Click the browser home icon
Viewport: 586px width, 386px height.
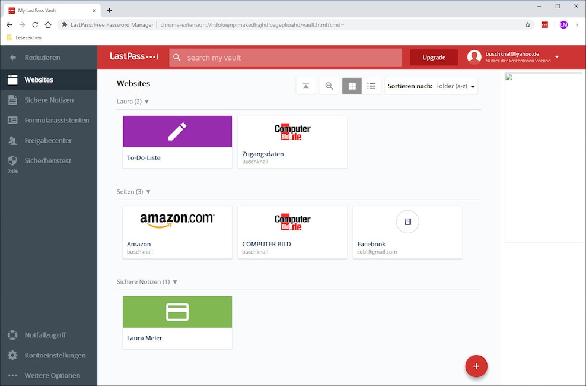coord(48,25)
